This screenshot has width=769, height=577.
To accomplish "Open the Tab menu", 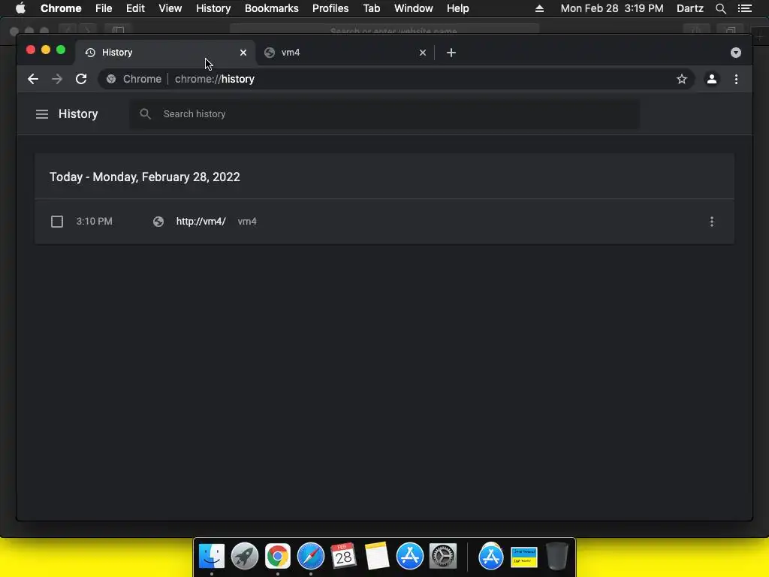I will (x=371, y=8).
